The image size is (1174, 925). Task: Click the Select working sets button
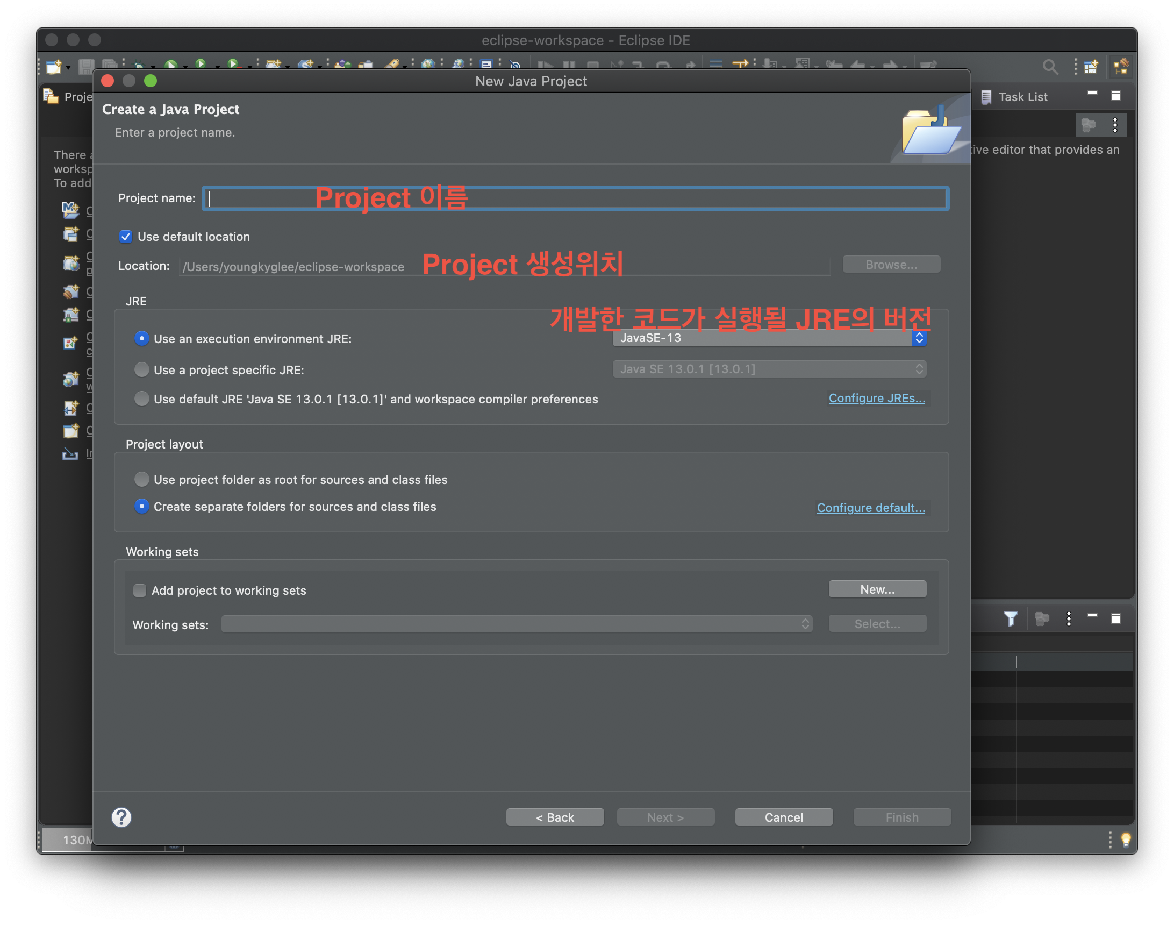coord(877,624)
